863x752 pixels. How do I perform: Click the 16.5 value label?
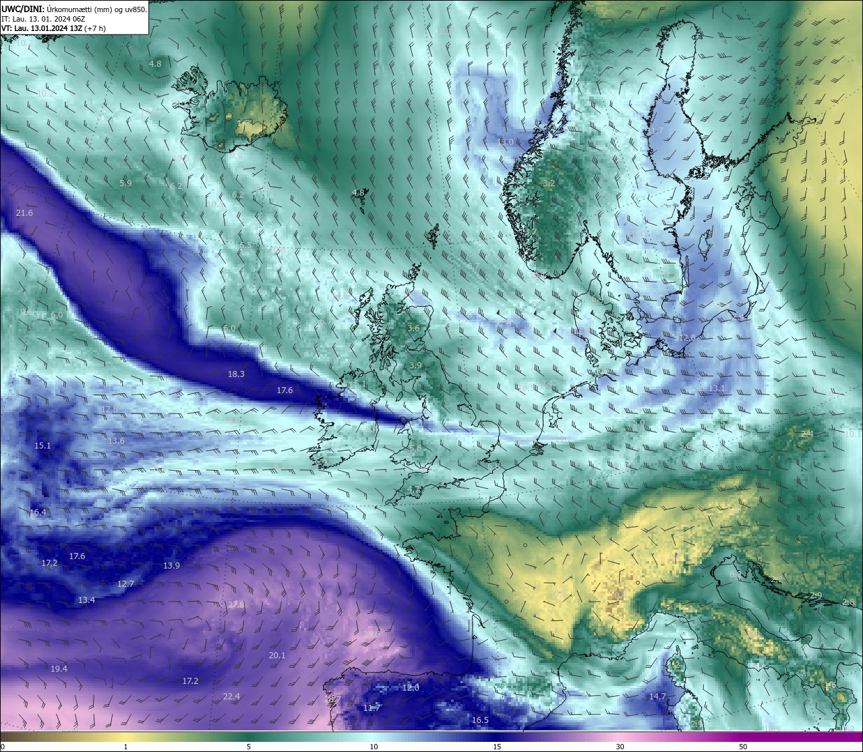click(480, 720)
